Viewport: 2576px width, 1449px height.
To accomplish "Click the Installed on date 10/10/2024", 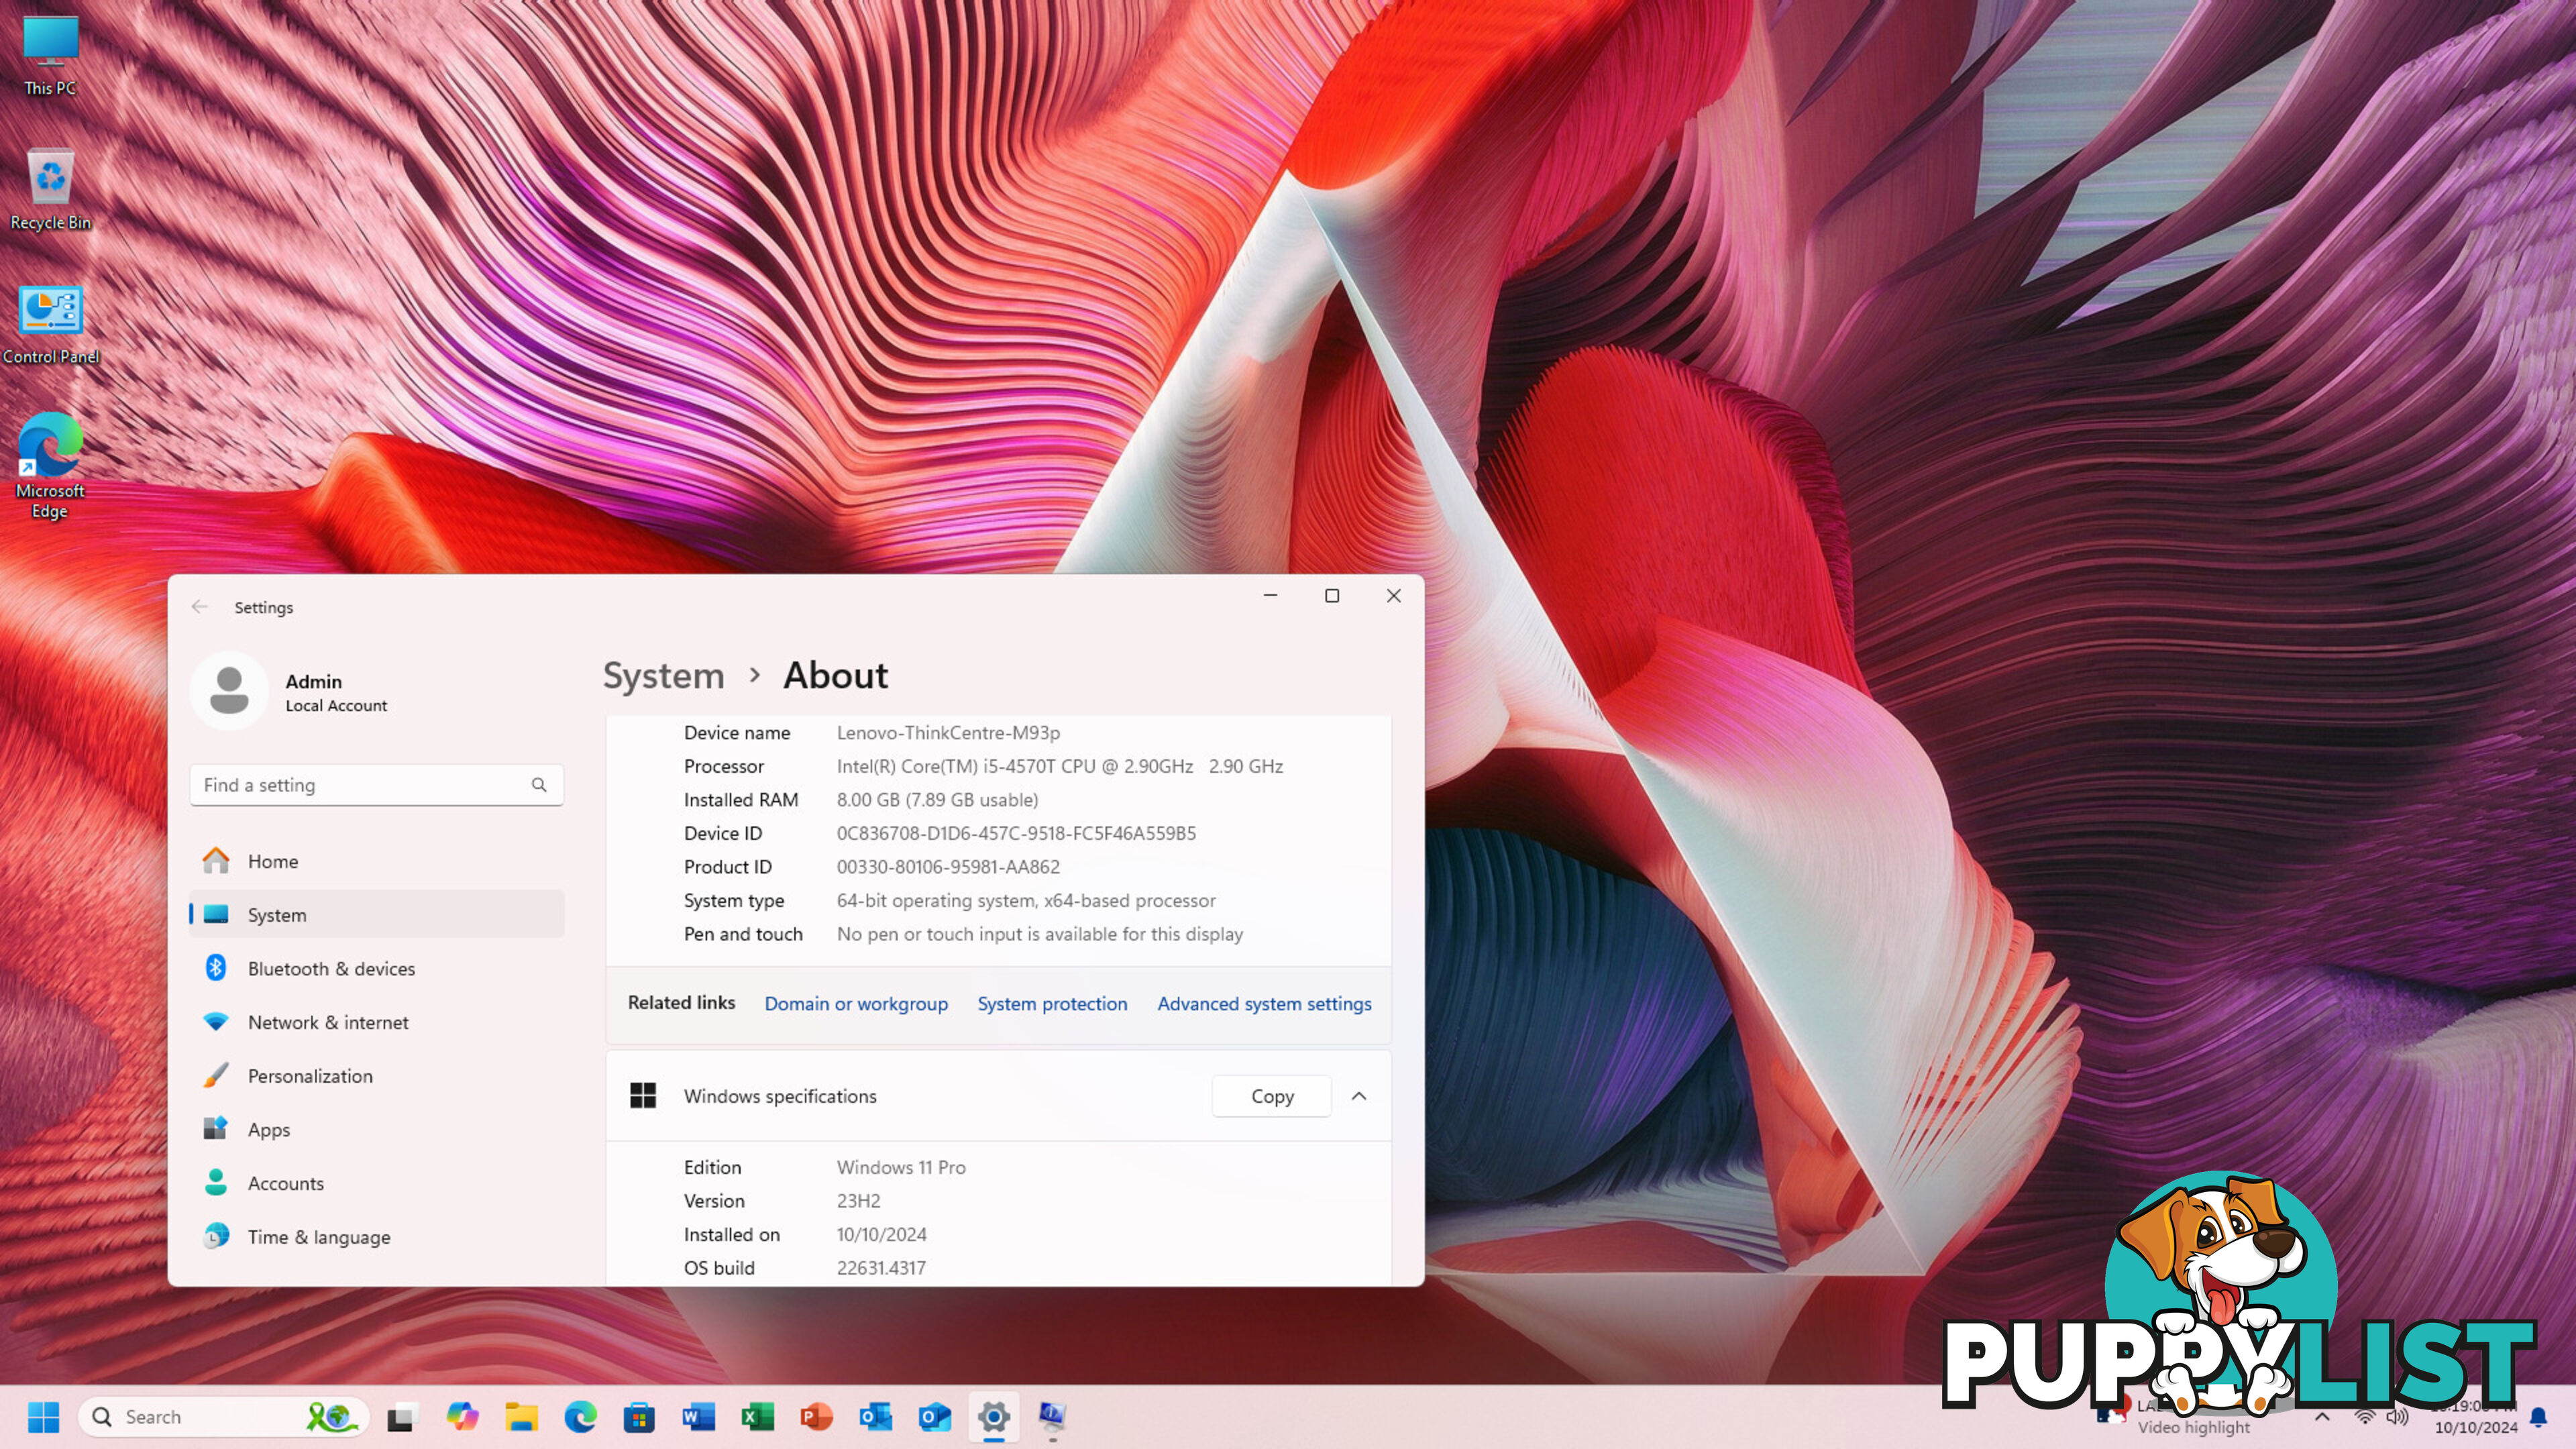I will (x=881, y=1235).
